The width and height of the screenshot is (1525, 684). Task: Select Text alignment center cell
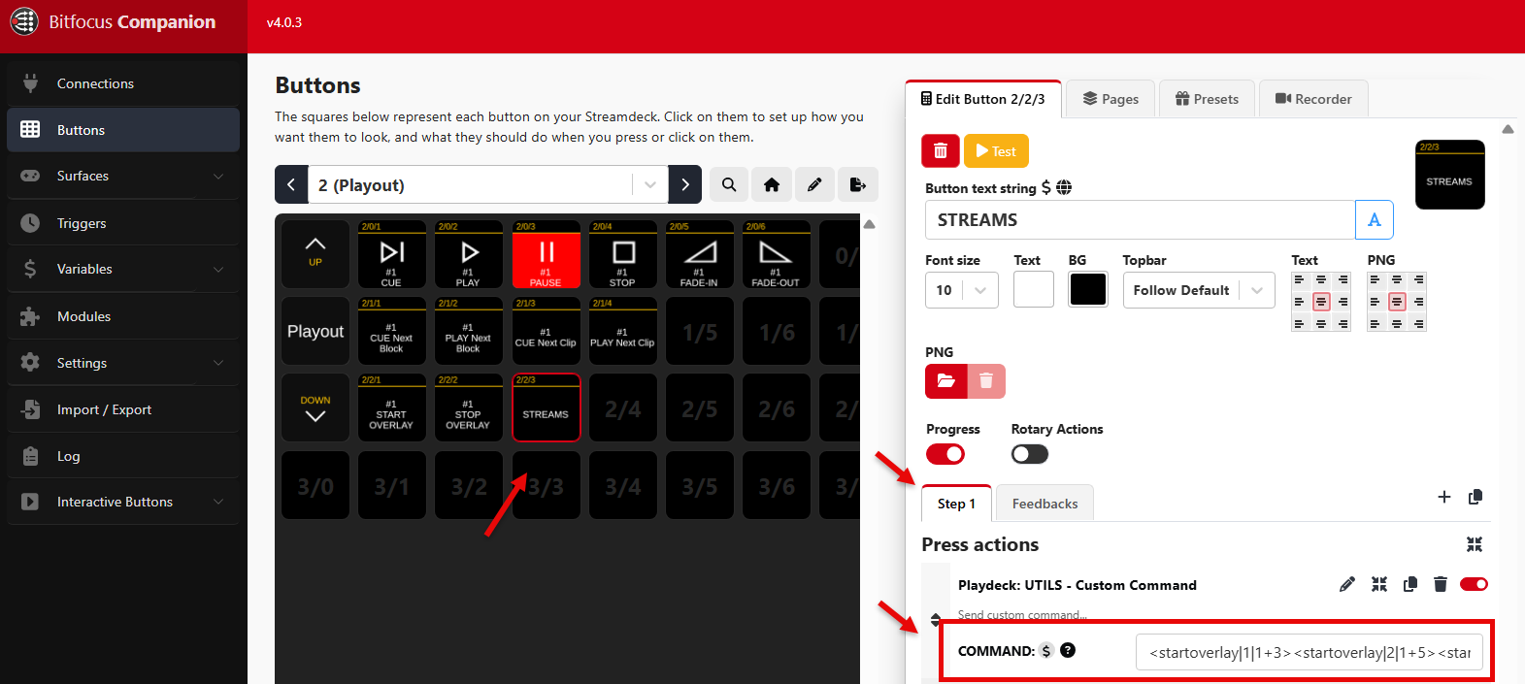pos(1321,302)
